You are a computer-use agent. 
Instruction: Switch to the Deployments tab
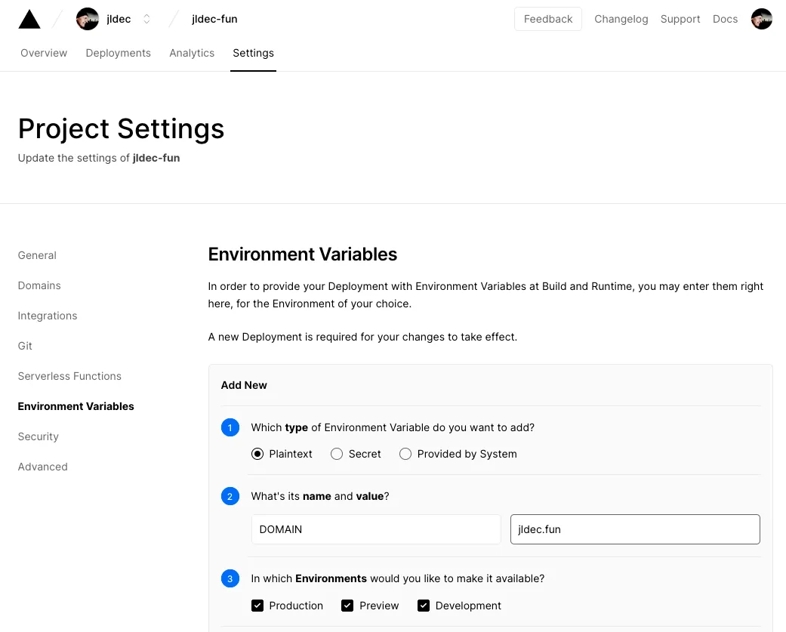pyautogui.click(x=118, y=53)
